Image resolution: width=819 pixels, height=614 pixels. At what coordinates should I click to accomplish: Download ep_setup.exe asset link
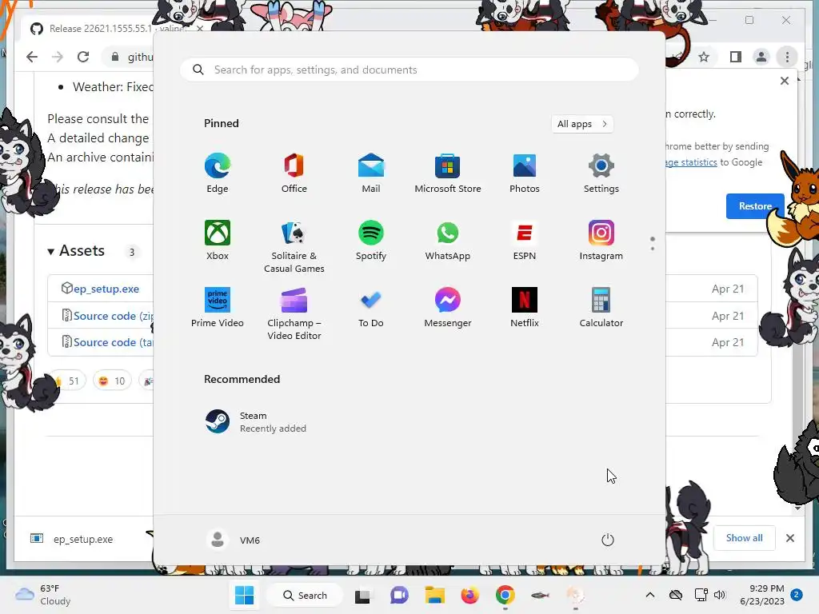tap(106, 289)
